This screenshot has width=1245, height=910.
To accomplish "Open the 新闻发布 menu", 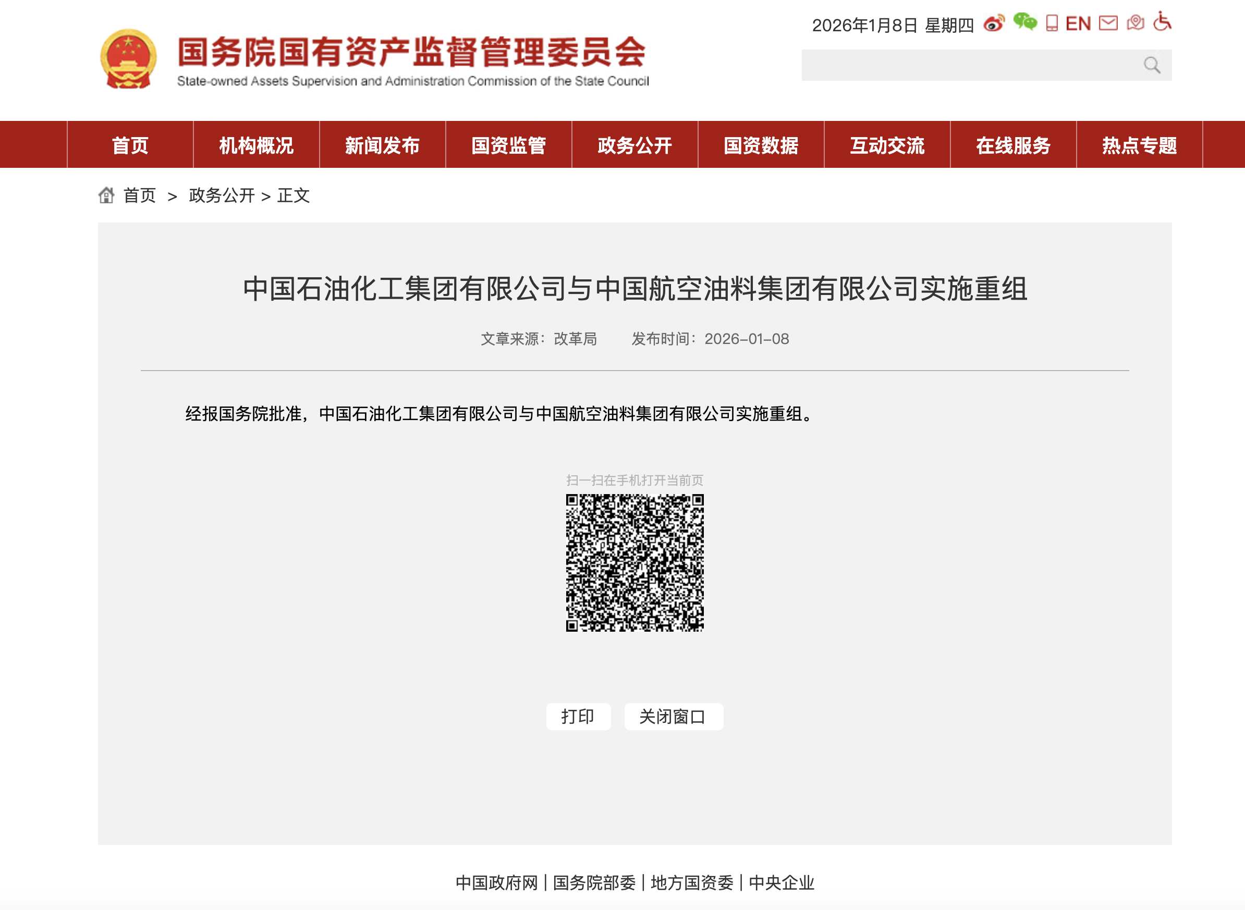I will click(382, 145).
